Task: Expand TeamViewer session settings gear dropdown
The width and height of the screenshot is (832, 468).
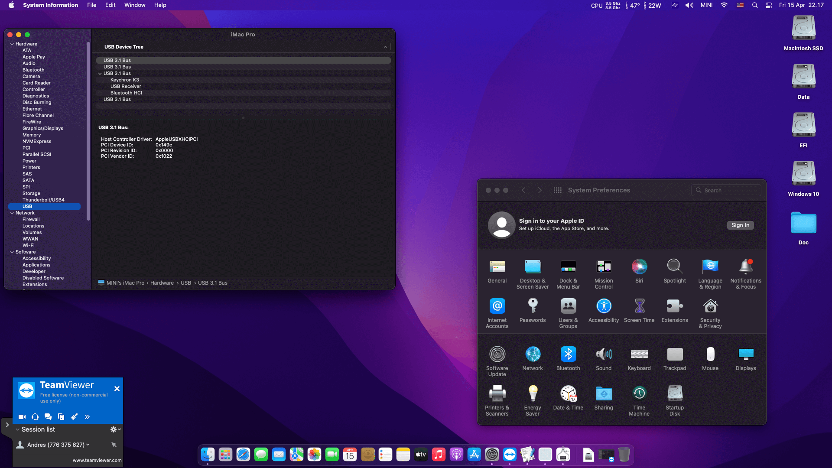Action: 115,429
